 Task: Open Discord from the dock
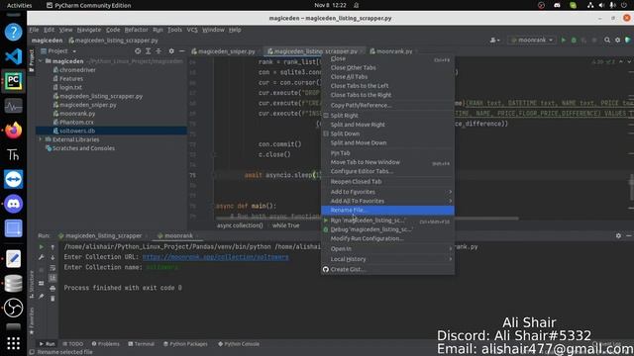[13, 204]
